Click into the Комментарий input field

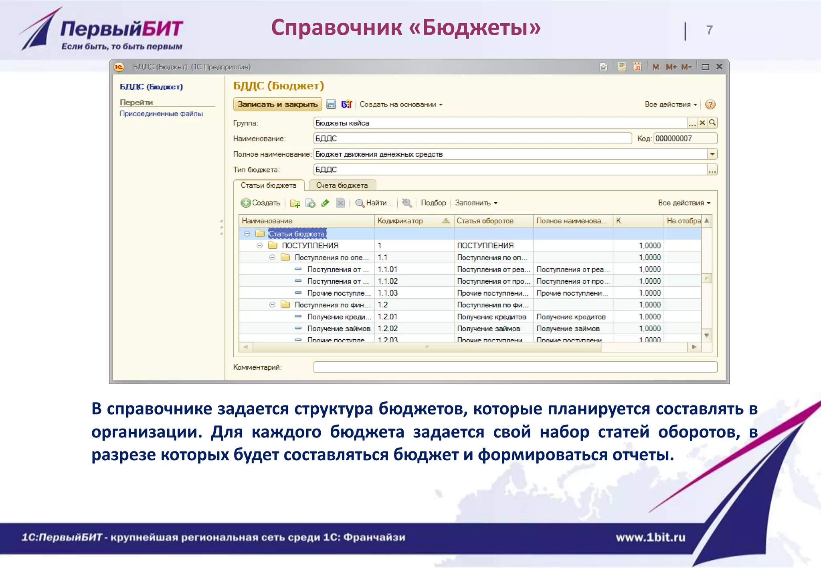(x=515, y=367)
